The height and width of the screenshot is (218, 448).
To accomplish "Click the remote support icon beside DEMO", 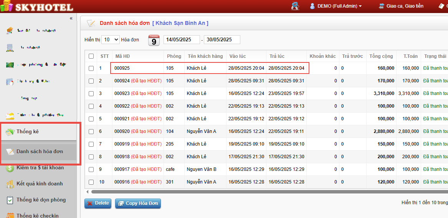I will [295, 6].
